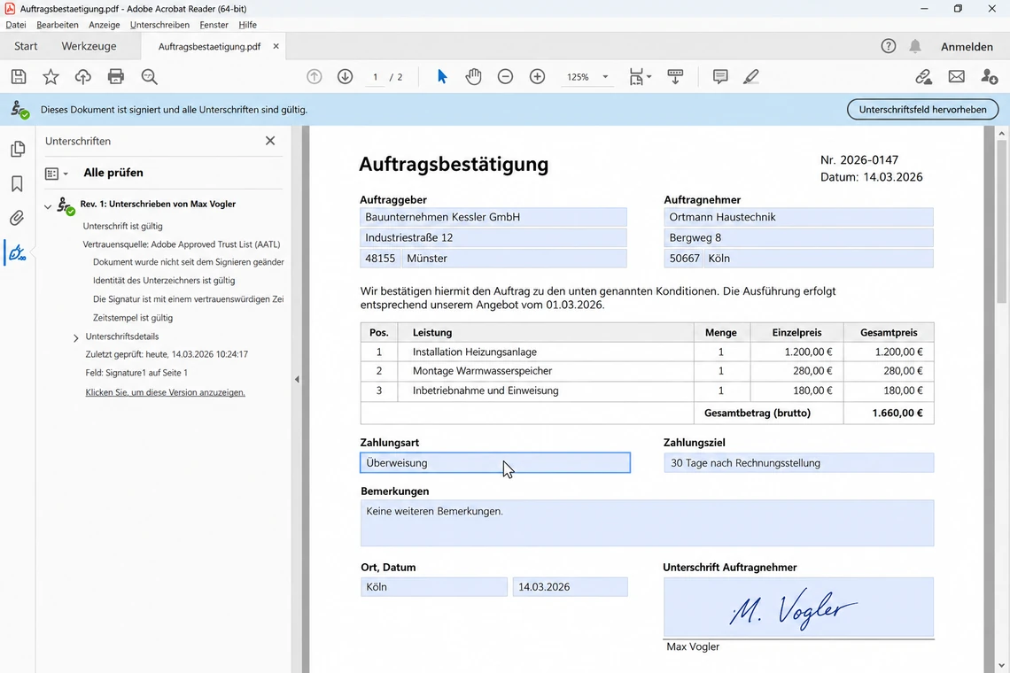The image size is (1010, 673).
Task: Click the Zahlungsziel field
Action: [799, 462]
